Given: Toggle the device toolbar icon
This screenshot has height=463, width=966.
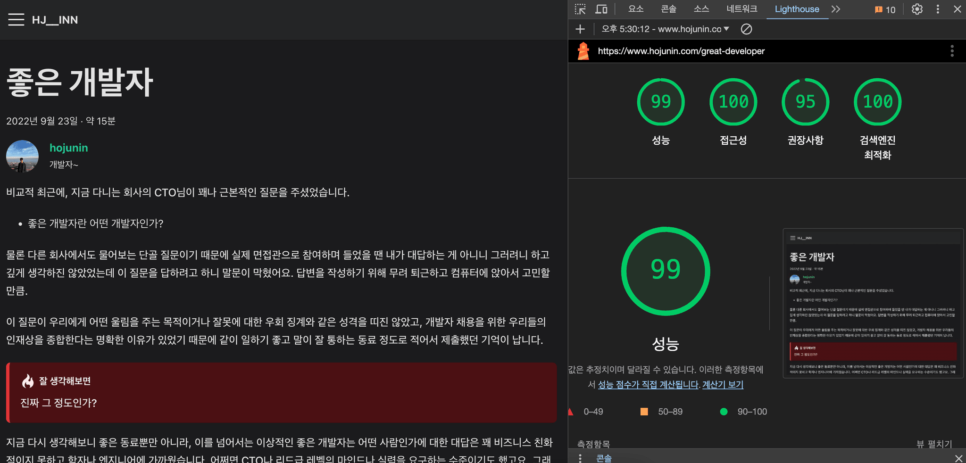Looking at the screenshot, I should click(601, 9).
